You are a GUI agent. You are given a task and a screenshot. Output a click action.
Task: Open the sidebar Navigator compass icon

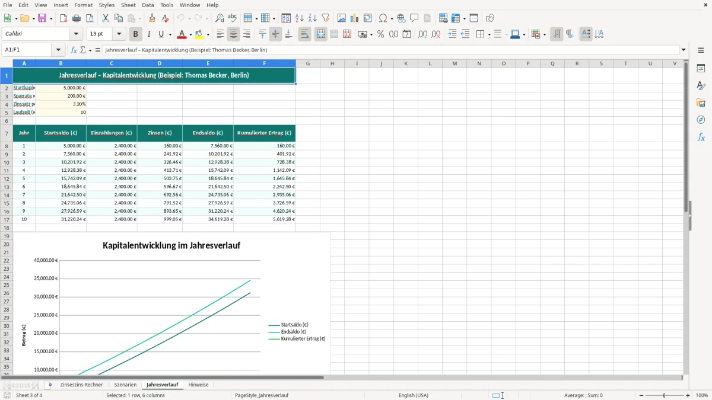pyautogui.click(x=701, y=120)
